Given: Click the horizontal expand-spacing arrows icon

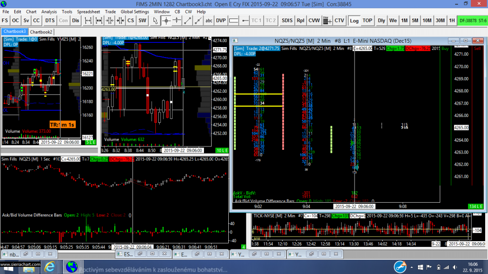Looking at the screenshot, I should click(x=88, y=20).
